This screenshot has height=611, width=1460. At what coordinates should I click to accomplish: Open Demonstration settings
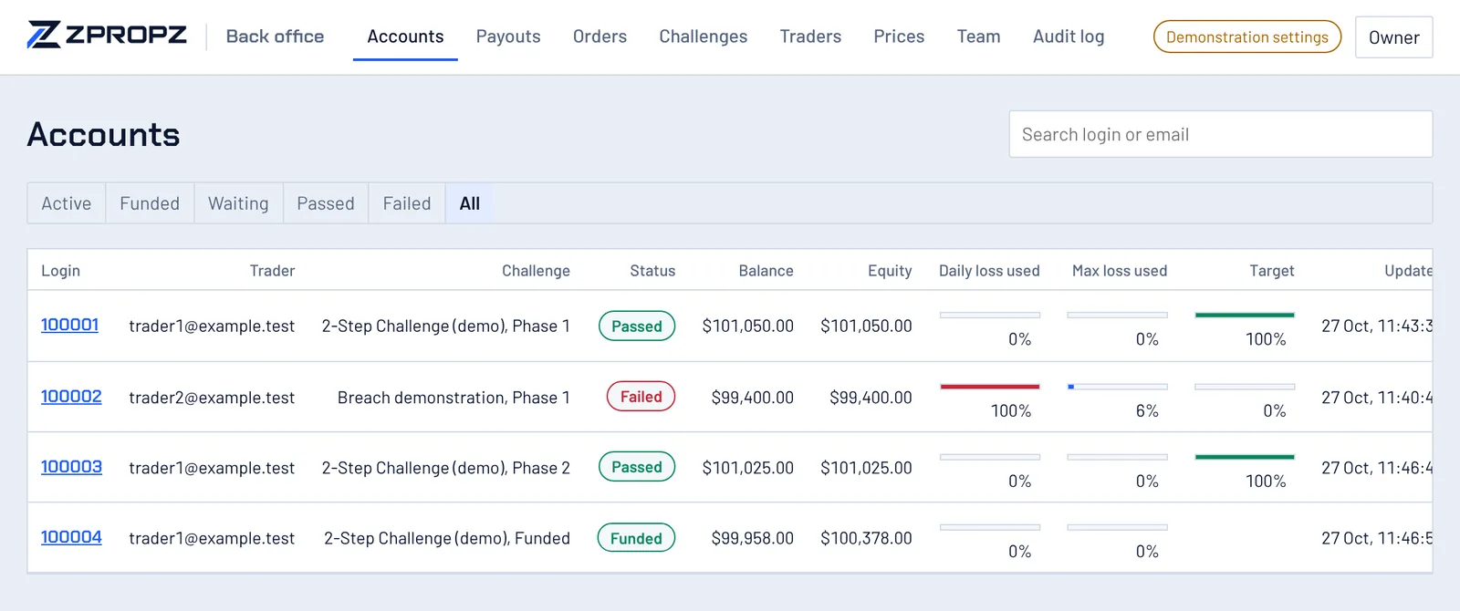click(1247, 36)
